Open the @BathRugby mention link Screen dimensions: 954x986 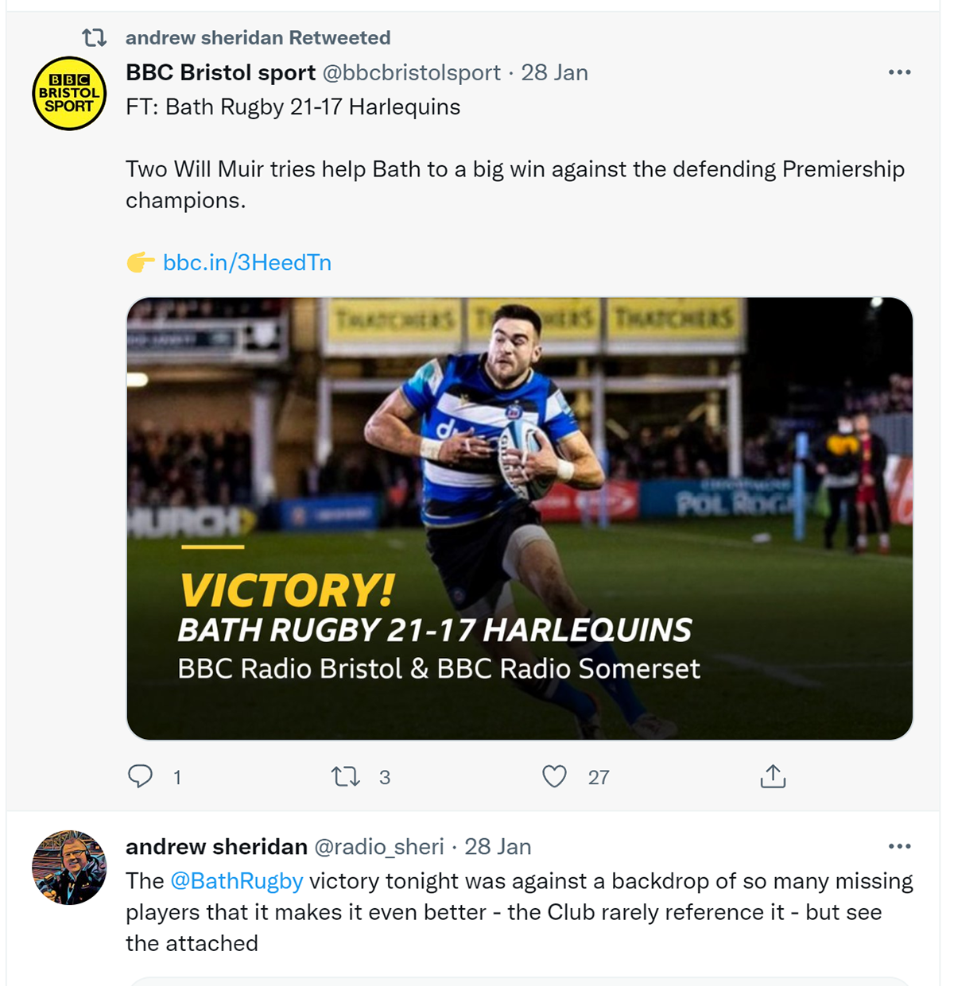coord(237,881)
